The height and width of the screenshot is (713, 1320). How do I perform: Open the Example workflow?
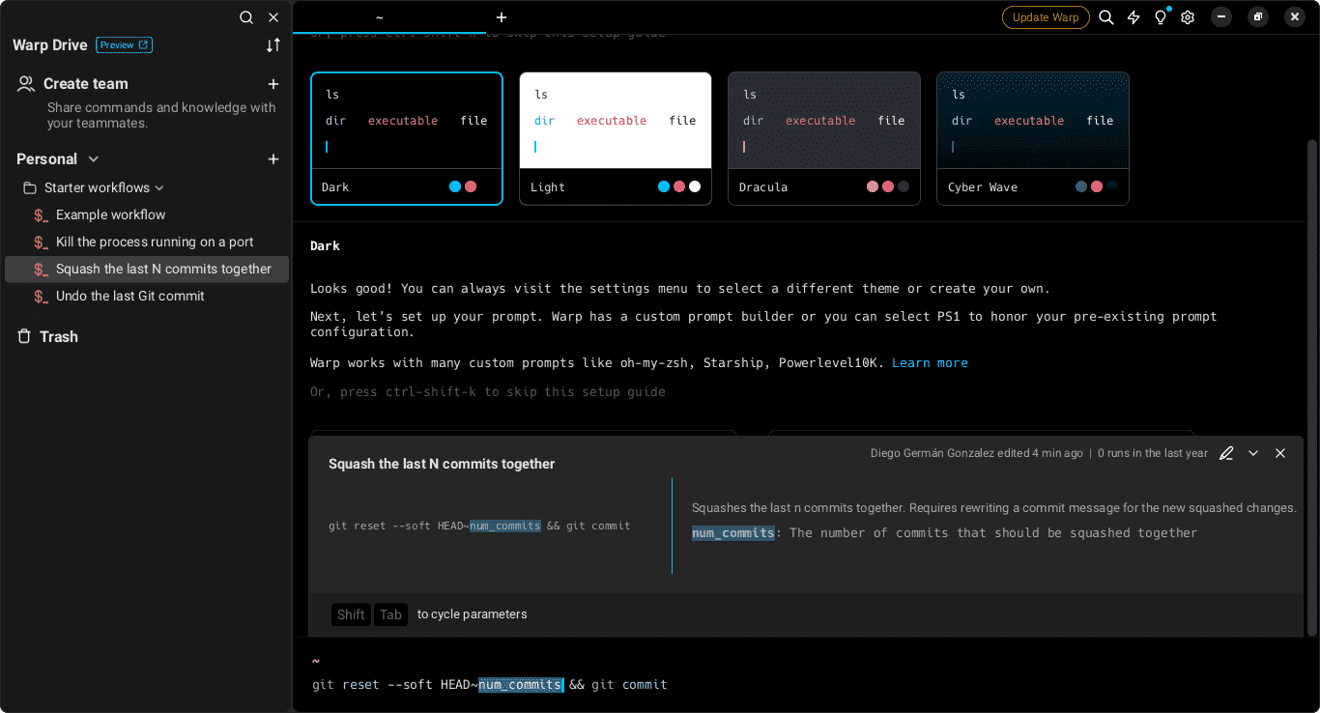point(147,214)
